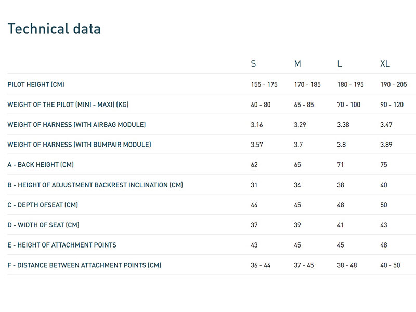Click the D - Width of Seat label
Screen dimensions: 416x312
click(43, 225)
